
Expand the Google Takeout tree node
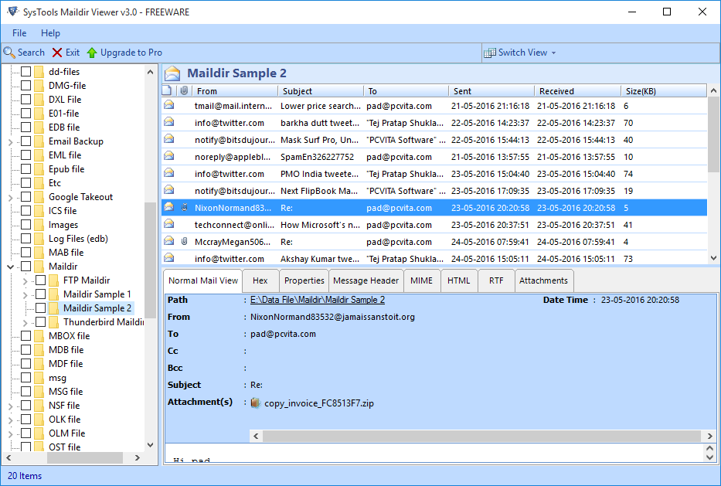coord(11,197)
